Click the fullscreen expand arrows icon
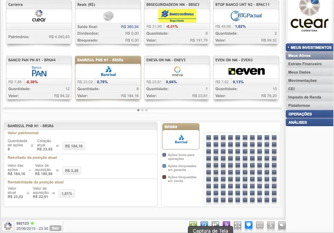Image resolution: width=334 pixels, height=233 pixels. (x=237, y=225)
